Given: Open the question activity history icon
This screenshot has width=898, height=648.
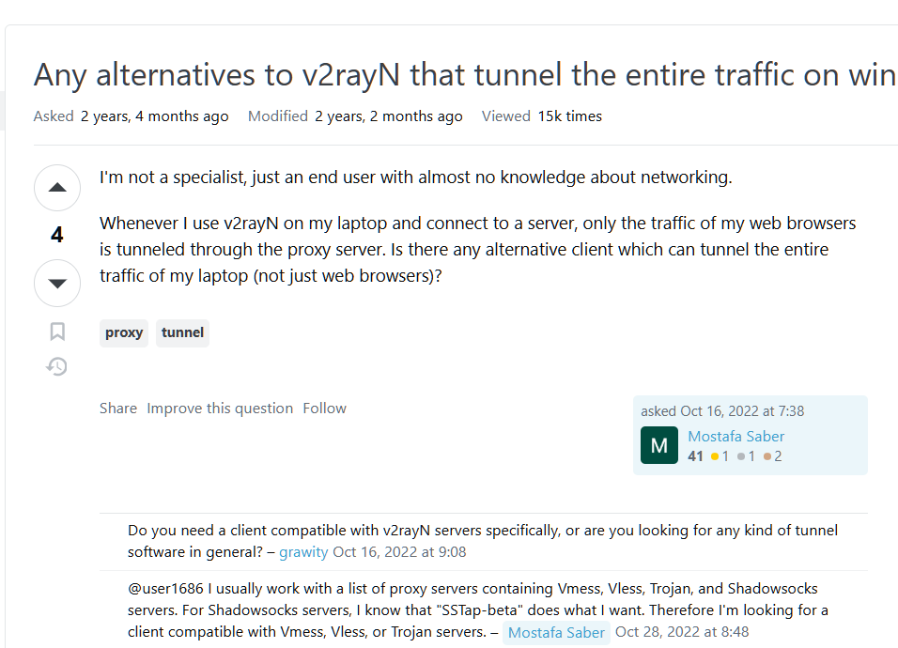Looking at the screenshot, I should point(56,366).
